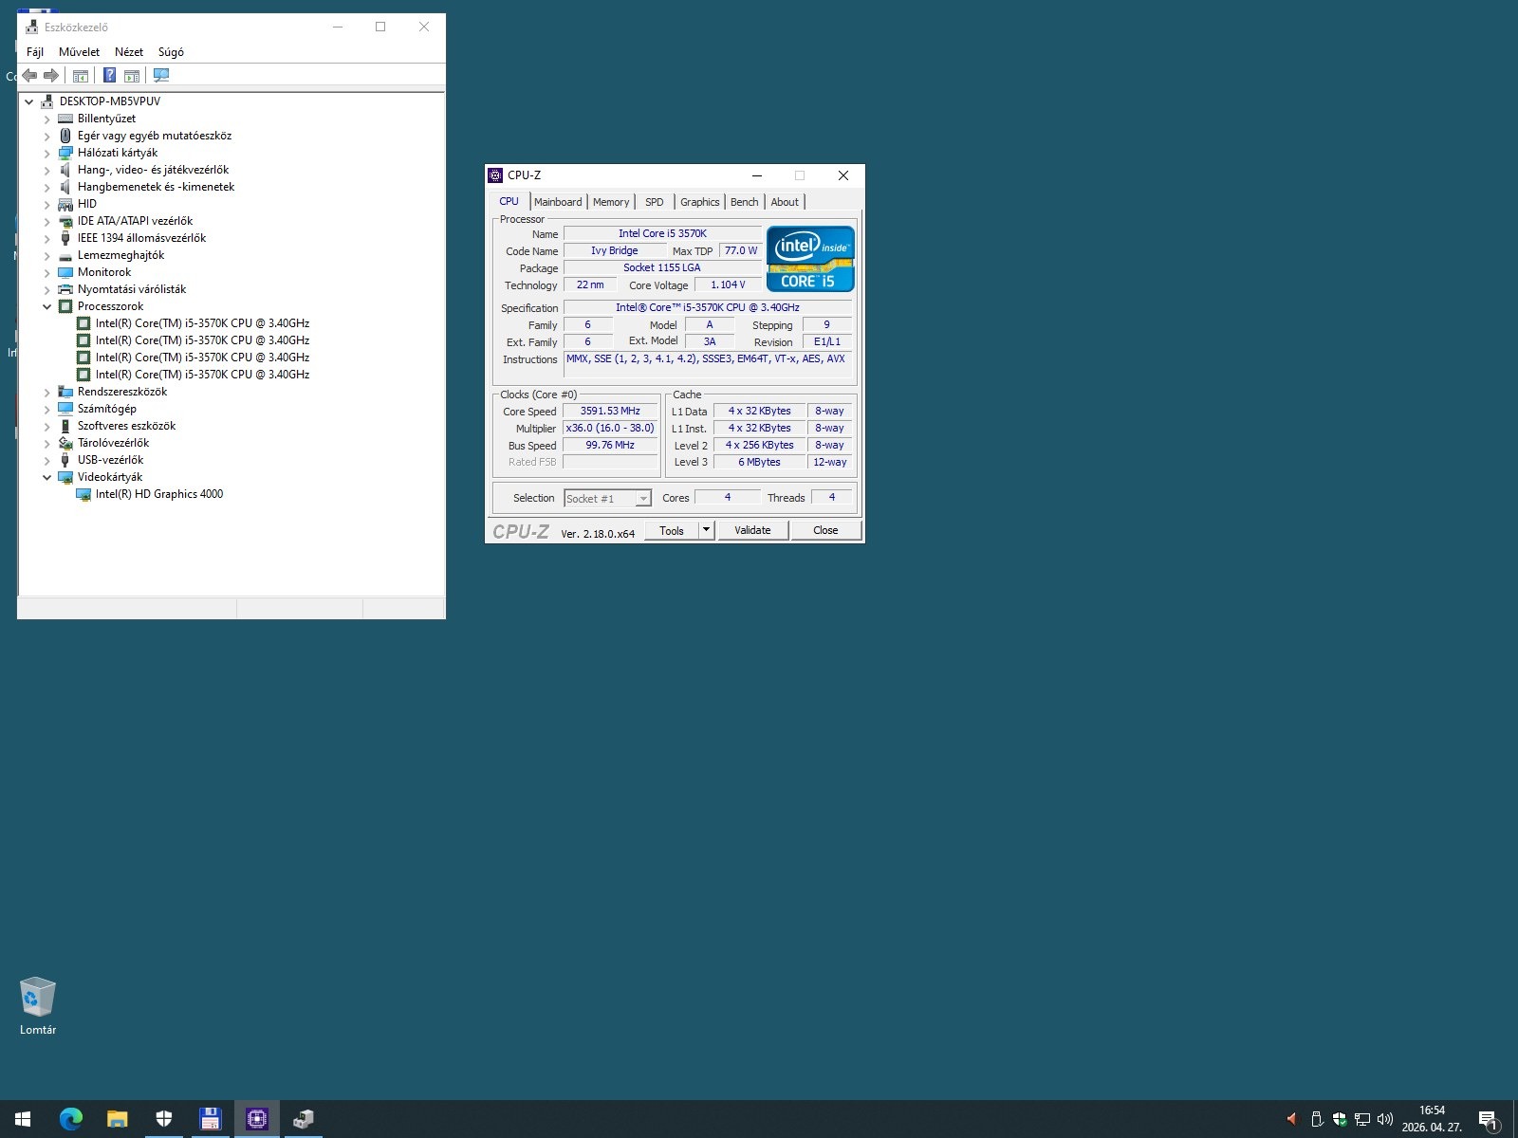Click the back arrow in Device Manager toolbar

coord(30,75)
